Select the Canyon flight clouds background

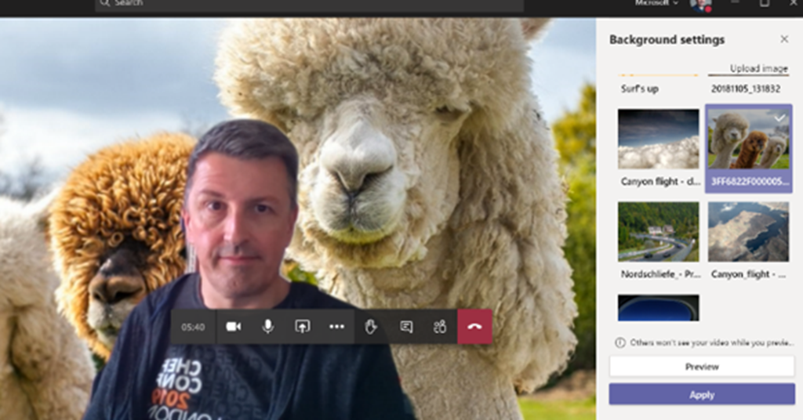click(x=658, y=139)
